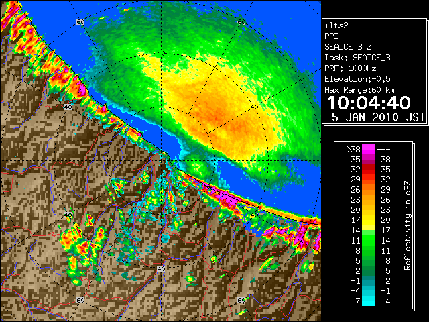The height and width of the screenshot is (322, 429).
Task: Click the "---" dashes in the legend
Action: pyautogui.click(x=383, y=150)
